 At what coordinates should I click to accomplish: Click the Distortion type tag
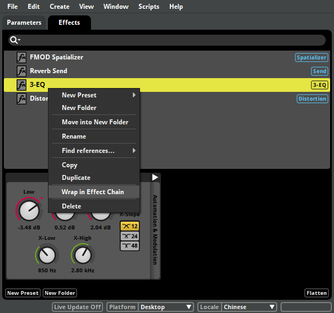[313, 99]
